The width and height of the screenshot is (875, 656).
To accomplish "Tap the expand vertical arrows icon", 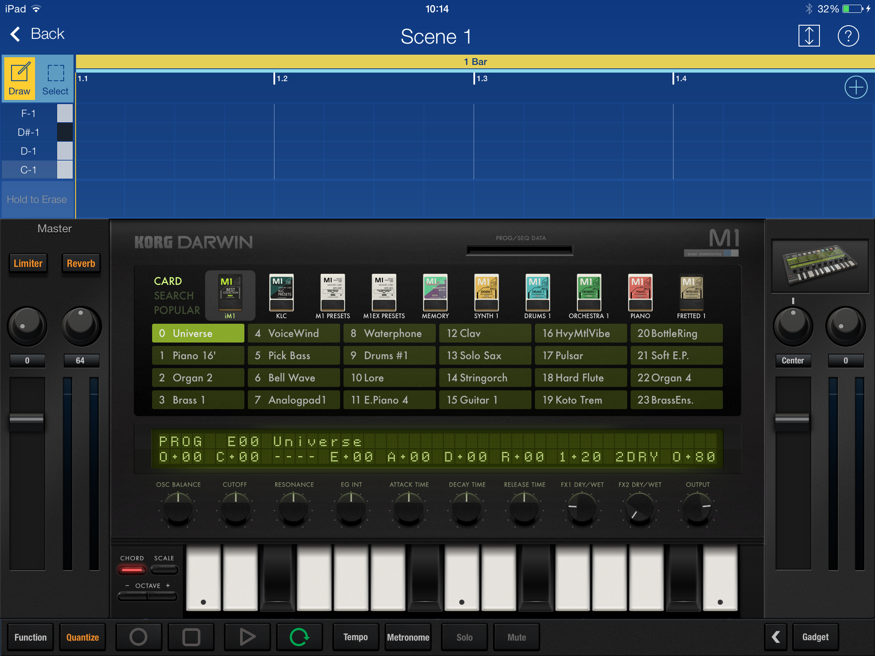I will point(809,36).
